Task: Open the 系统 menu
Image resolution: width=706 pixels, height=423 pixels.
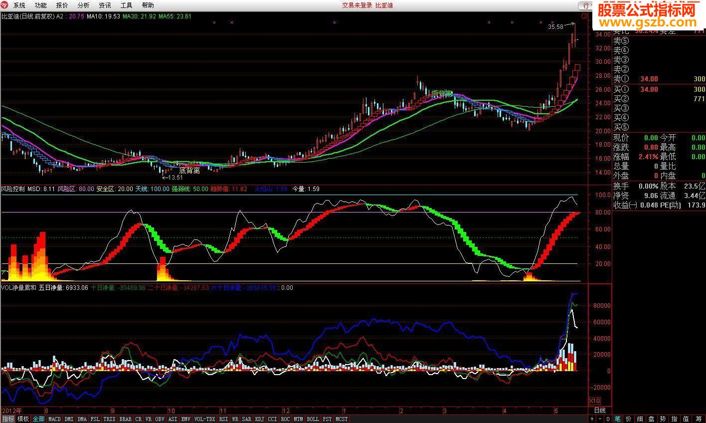Action: click(19, 5)
